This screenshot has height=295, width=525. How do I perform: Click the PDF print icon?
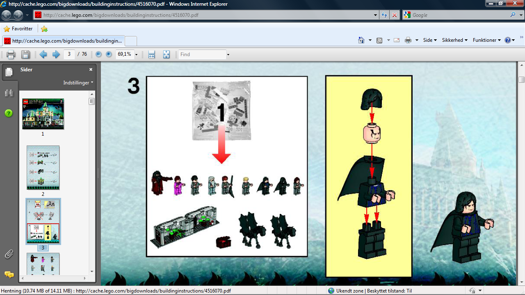[x=11, y=54]
